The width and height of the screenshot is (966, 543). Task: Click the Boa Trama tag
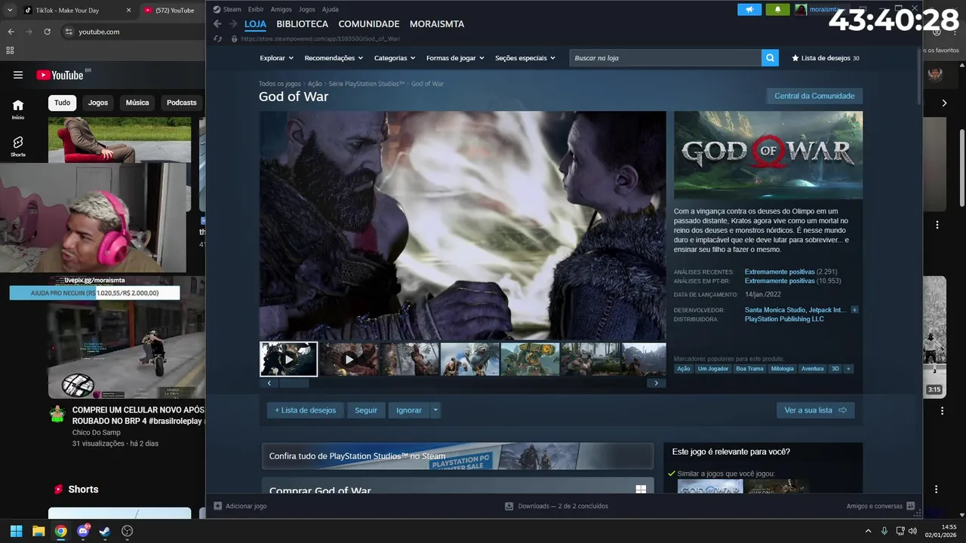point(750,369)
